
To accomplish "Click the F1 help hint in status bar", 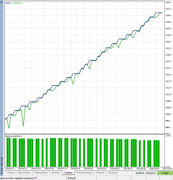I will pos(19,178).
